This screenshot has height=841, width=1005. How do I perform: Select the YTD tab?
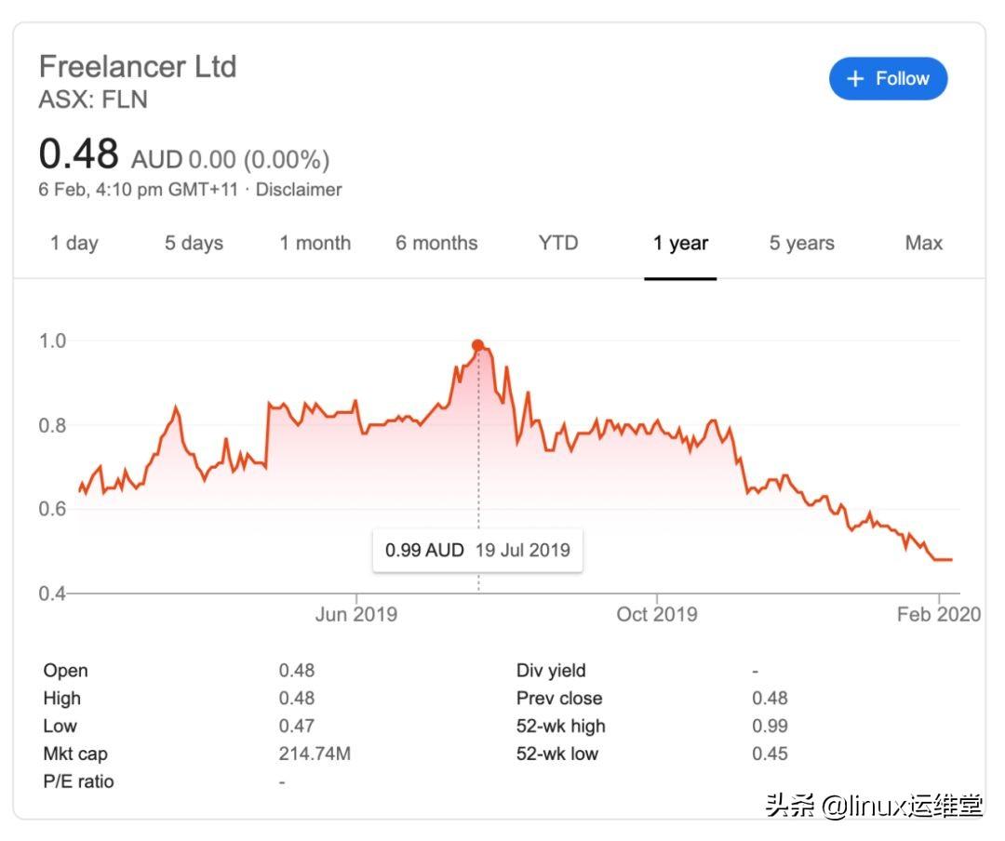557,243
